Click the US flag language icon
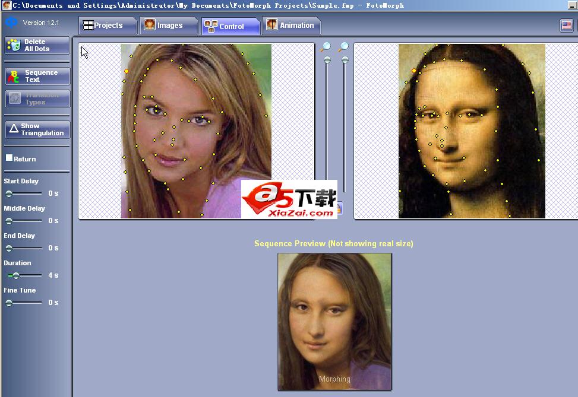This screenshot has height=397, width=578. pos(567,26)
